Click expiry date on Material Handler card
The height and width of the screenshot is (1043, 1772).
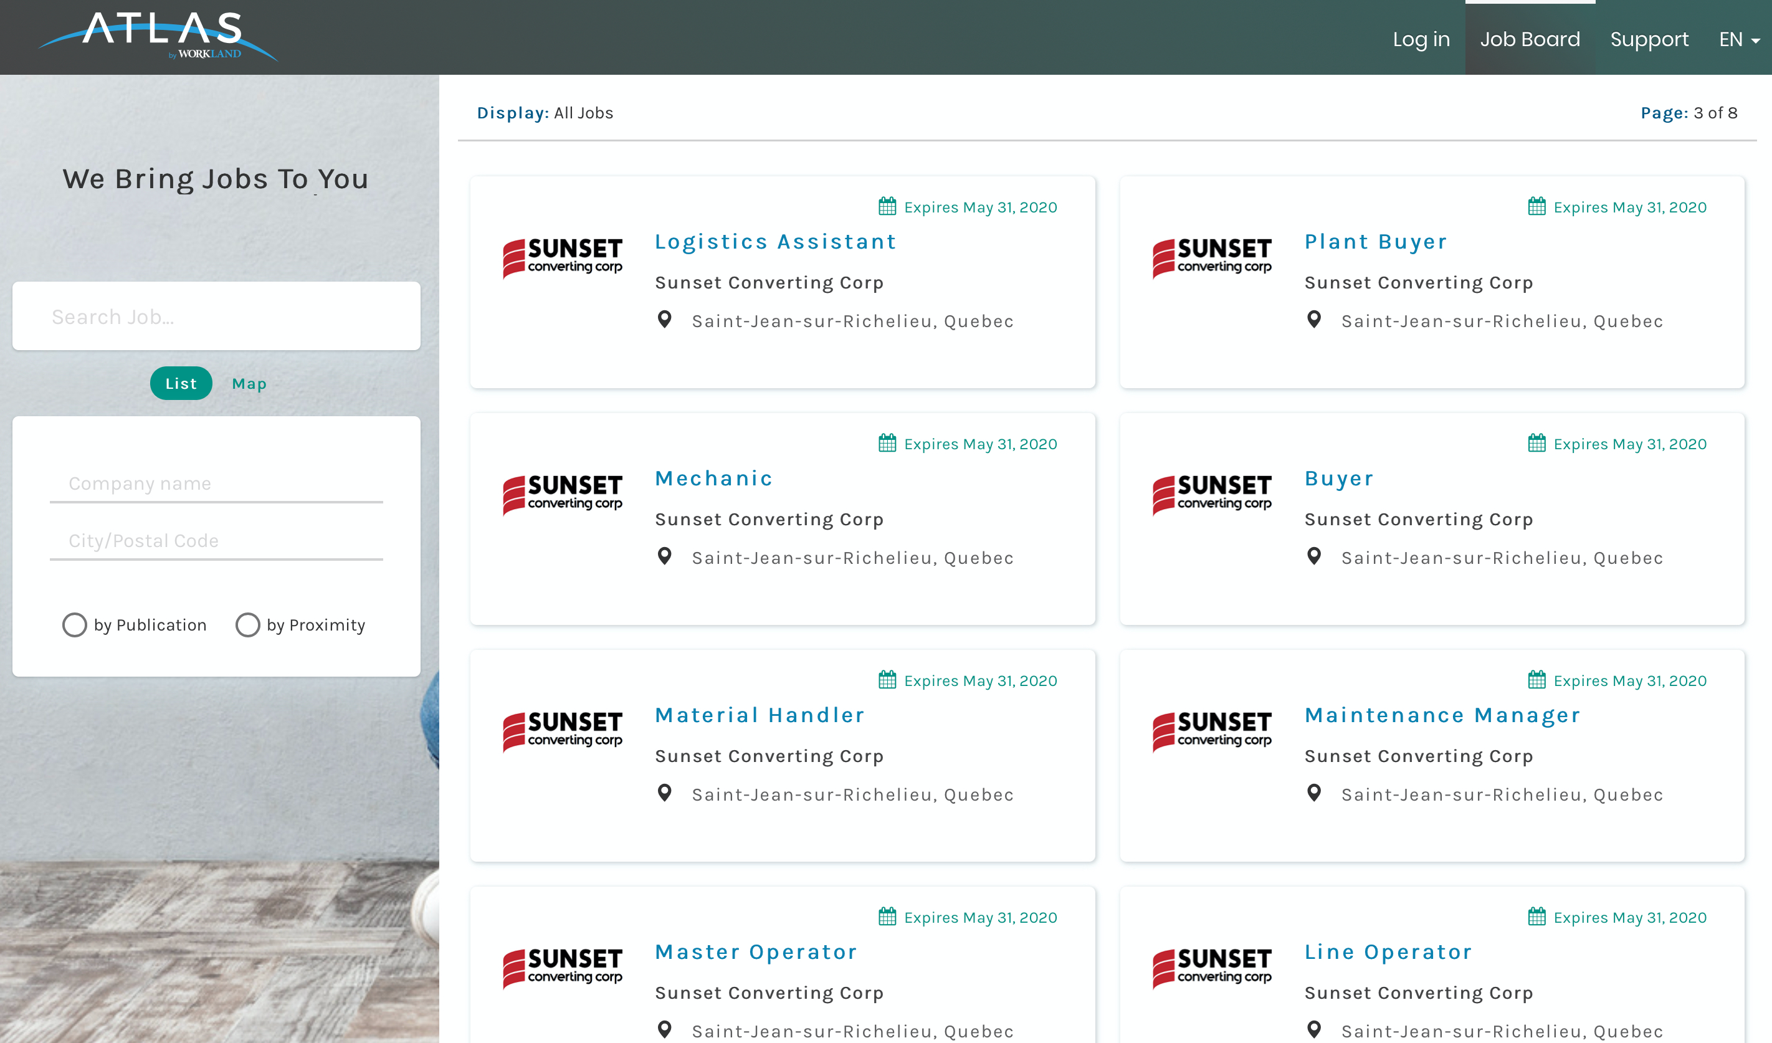point(980,682)
